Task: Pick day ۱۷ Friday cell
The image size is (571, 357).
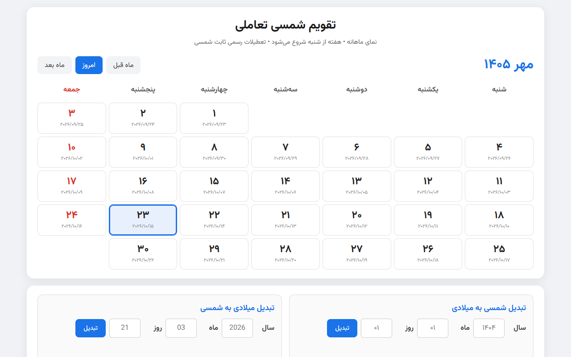Action: point(72,186)
